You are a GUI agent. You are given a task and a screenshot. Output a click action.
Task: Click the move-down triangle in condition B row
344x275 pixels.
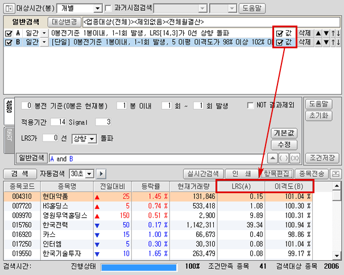point(326,42)
